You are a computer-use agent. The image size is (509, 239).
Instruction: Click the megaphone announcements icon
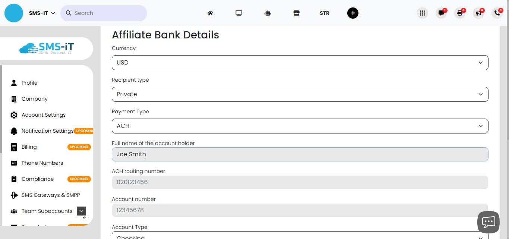(478, 13)
